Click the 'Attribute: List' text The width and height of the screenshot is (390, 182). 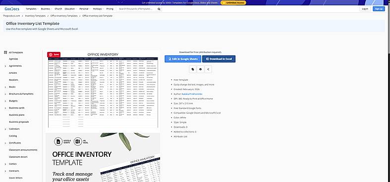180,136
